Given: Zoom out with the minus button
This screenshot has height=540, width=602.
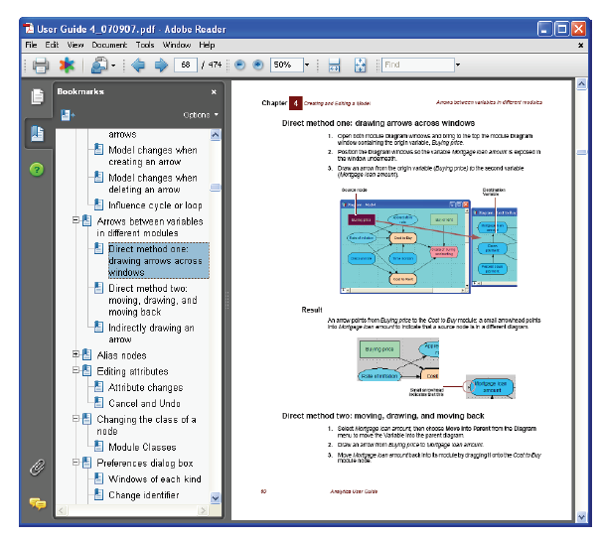Looking at the screenshot, I should (240, 65).
